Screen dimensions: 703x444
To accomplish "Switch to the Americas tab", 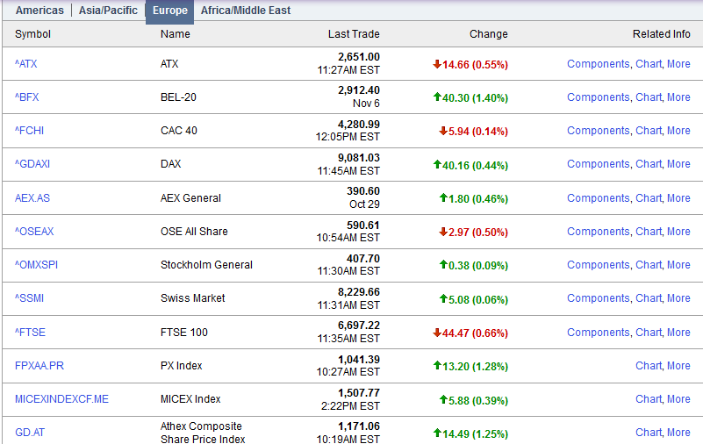I will click(39, 11).
